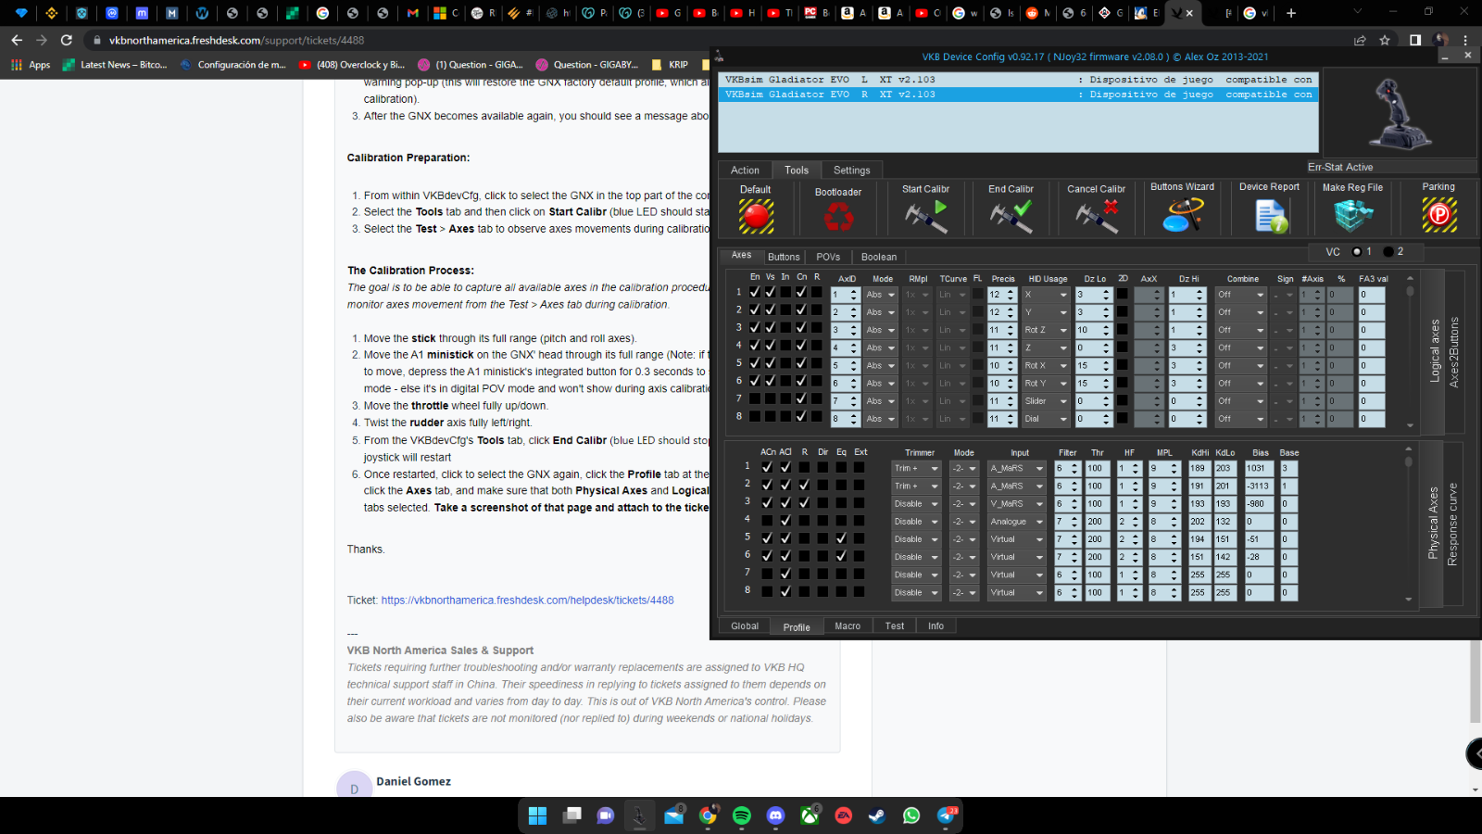This screenshot has height=834, width=1482.
Task: Open Discord from the taskbar
Action: pos(776,815)
